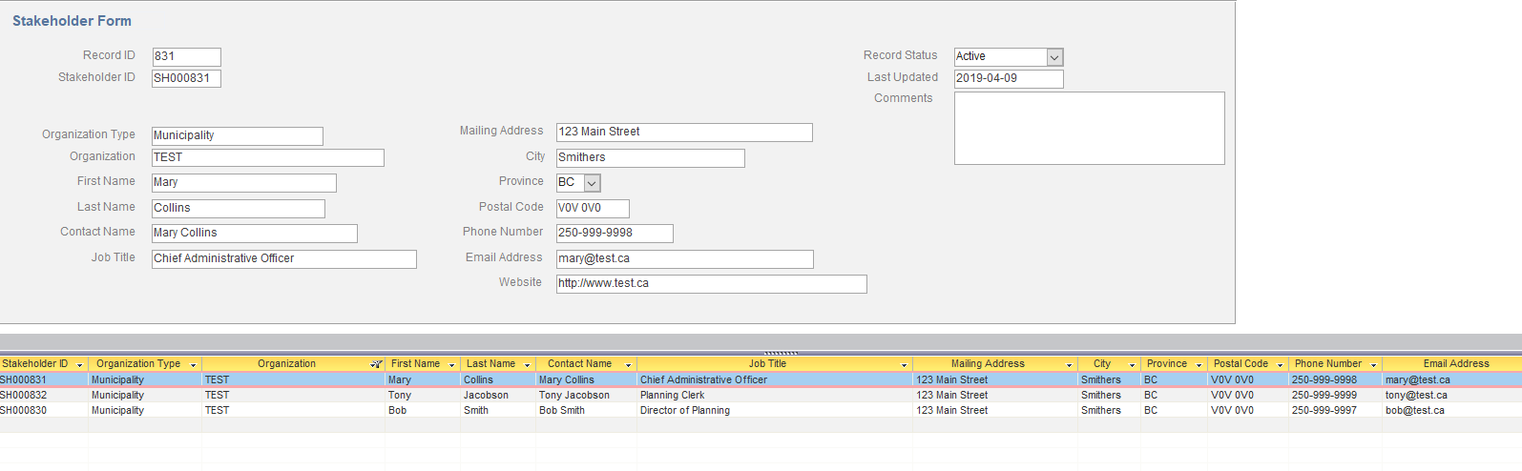Click Smithers city cell in Tony's row
The image size is (1522, 471).
point(1109,395)
